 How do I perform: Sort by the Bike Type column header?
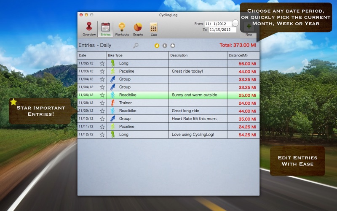tap(137, 55)
